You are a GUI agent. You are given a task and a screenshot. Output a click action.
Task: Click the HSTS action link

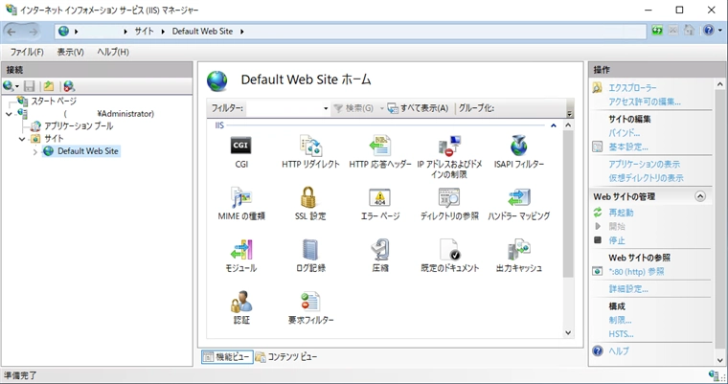[x=621, y=334]
